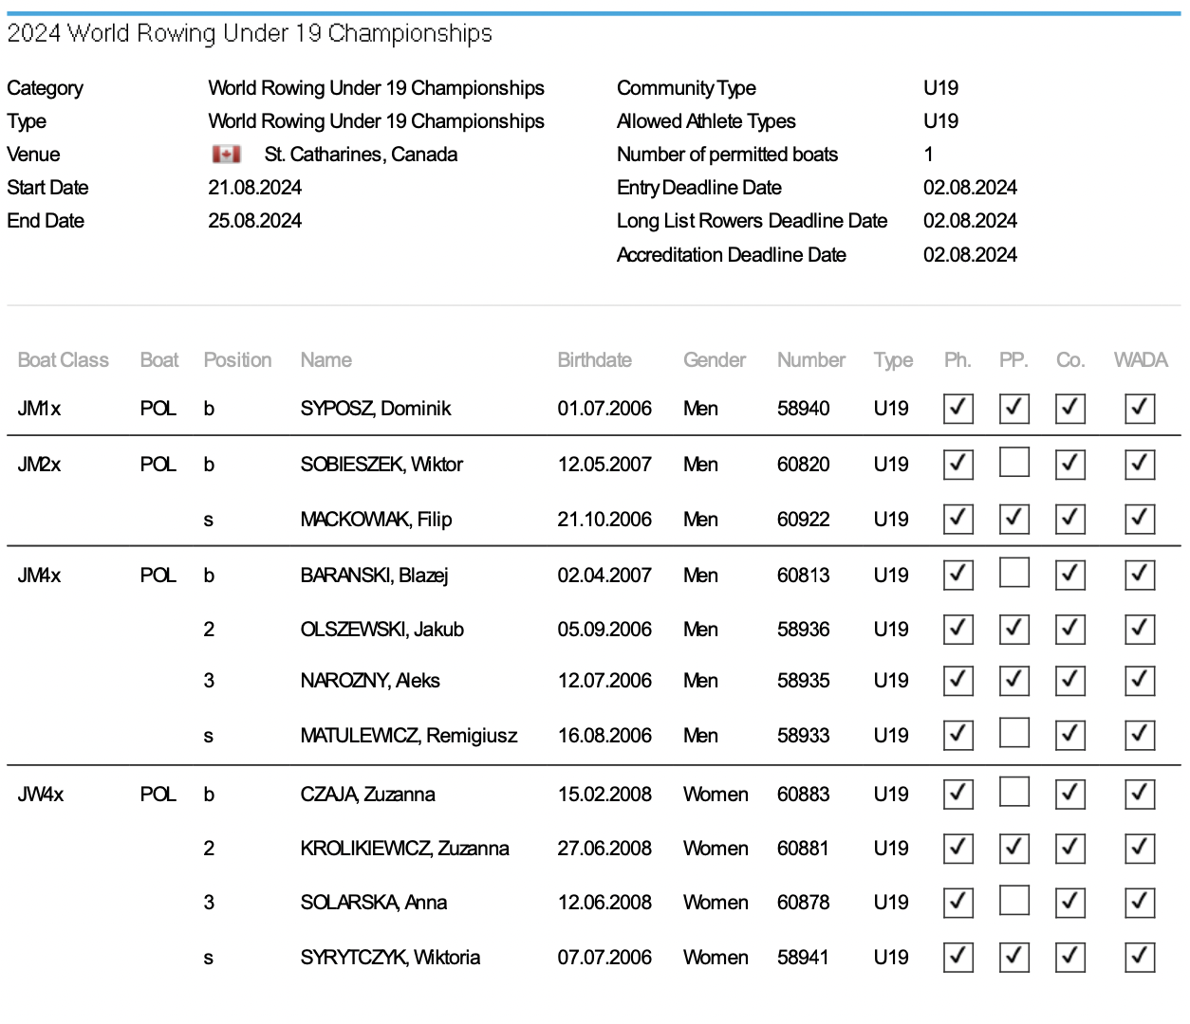Click the JM2x boat class cell
1190x1024 pixels.
pos(40,465)
